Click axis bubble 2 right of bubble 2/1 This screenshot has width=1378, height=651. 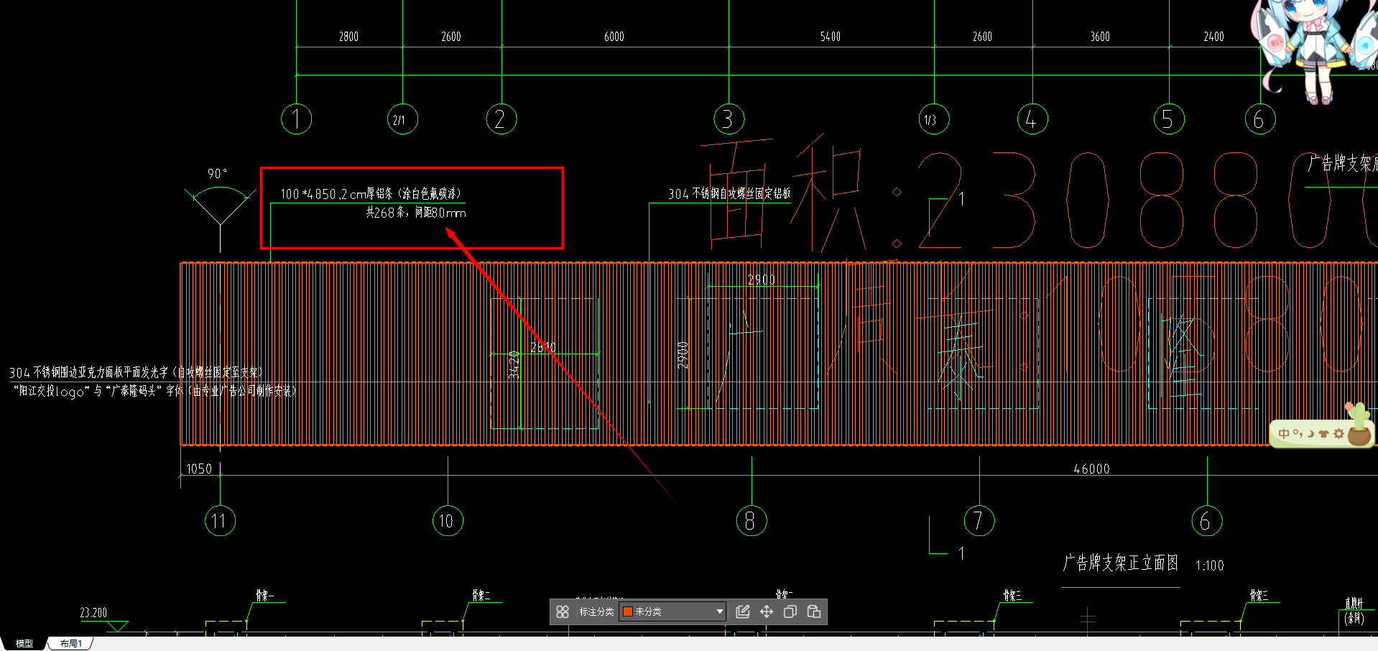pos(501,119)
